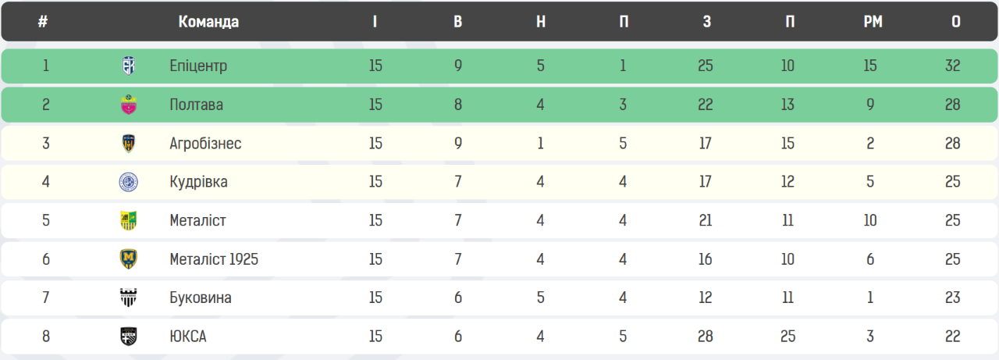Click the О points column header
This screenshot has width=999, height=360.
tap(956, 22)
